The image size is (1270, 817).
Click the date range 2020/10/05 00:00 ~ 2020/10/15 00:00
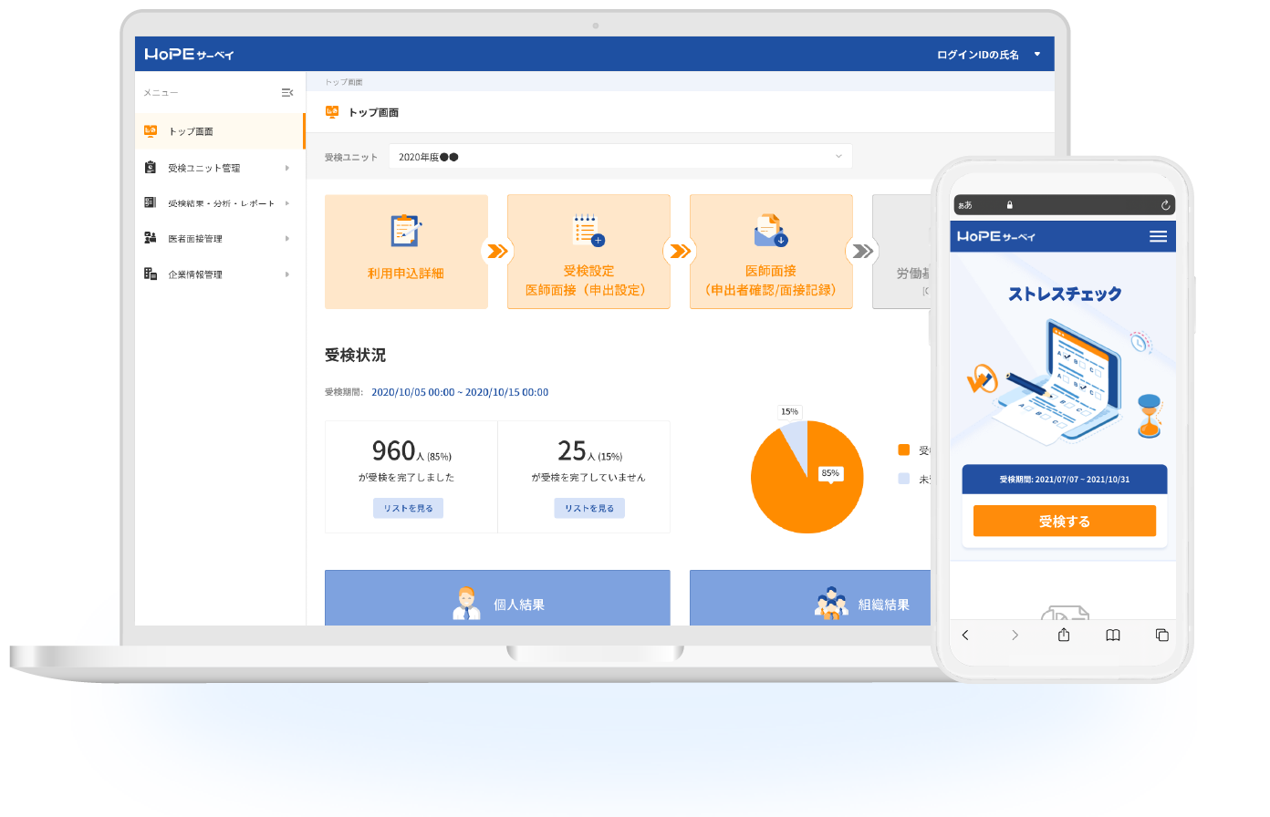tap(460, 392)
